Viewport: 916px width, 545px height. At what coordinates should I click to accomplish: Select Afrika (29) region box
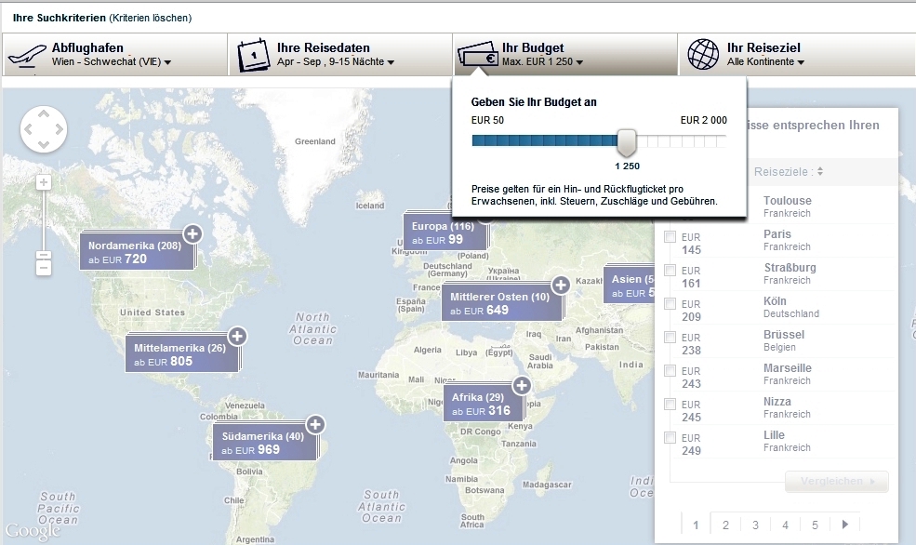click(x=482, y=404)
